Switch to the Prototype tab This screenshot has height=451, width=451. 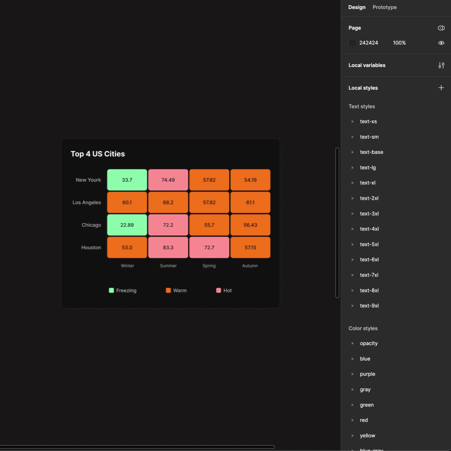point(384,7)
